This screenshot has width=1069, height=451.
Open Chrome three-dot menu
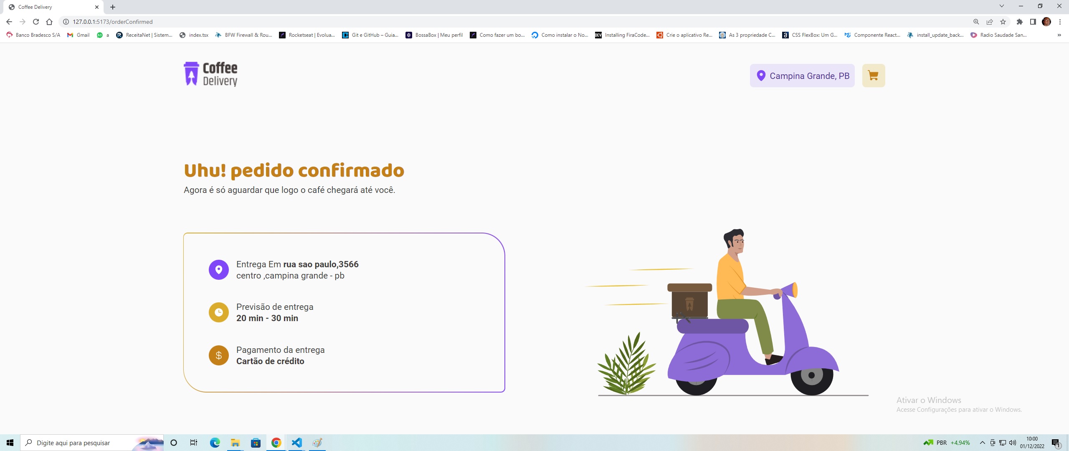tap(1060, 22)
